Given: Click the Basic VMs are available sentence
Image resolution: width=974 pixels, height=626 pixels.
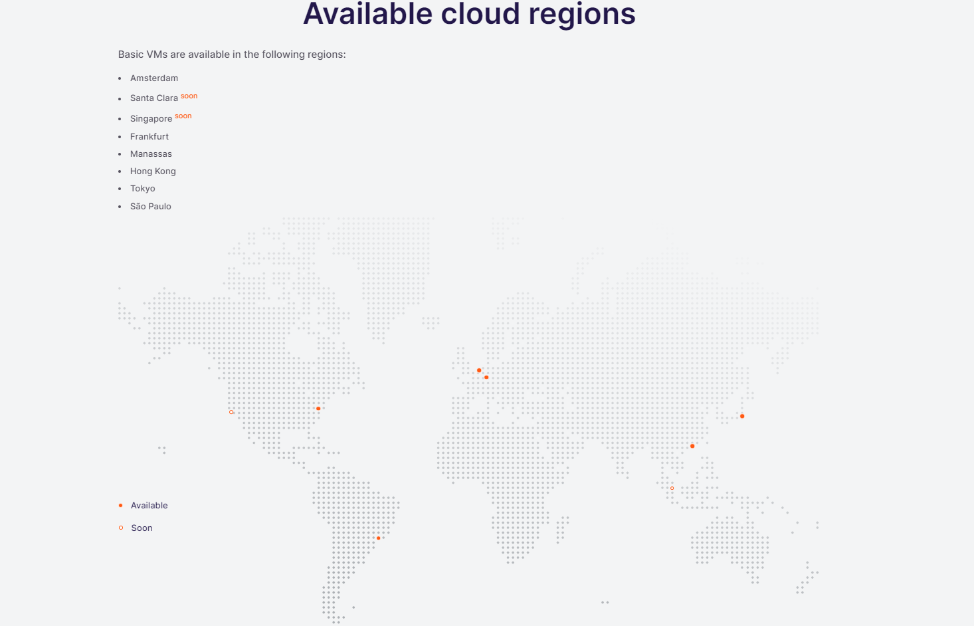Looking at the screenshot, I should (x=232, y=54).
